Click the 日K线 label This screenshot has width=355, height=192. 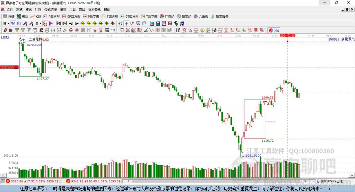coord(5,37)
